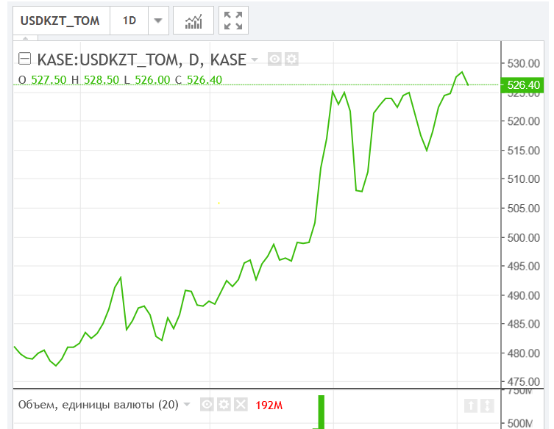Open the indicators chart icon

pyautogui.click(x=193, y=21)
